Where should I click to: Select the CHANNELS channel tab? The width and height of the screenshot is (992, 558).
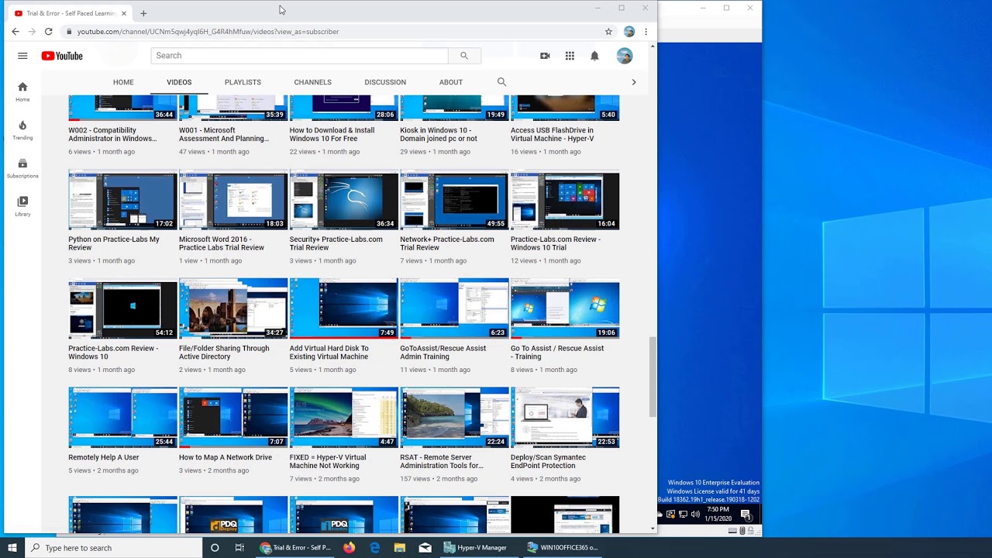point(312,82)
